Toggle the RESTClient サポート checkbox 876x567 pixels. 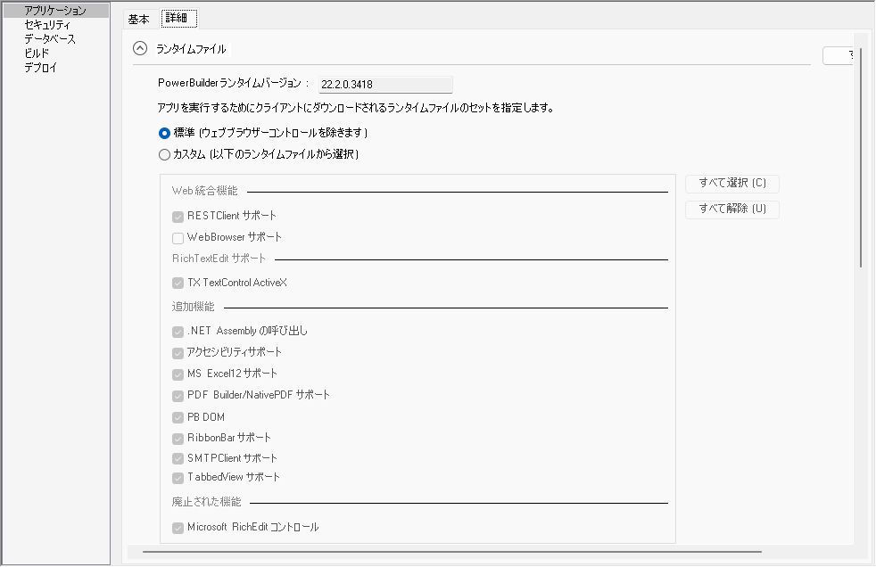(178, 216)
